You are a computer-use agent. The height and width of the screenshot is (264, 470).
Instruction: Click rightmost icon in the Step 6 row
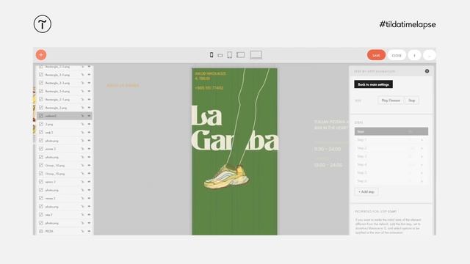click(422, 181)
